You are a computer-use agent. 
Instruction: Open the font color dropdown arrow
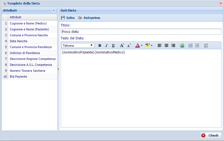point(141,46)
